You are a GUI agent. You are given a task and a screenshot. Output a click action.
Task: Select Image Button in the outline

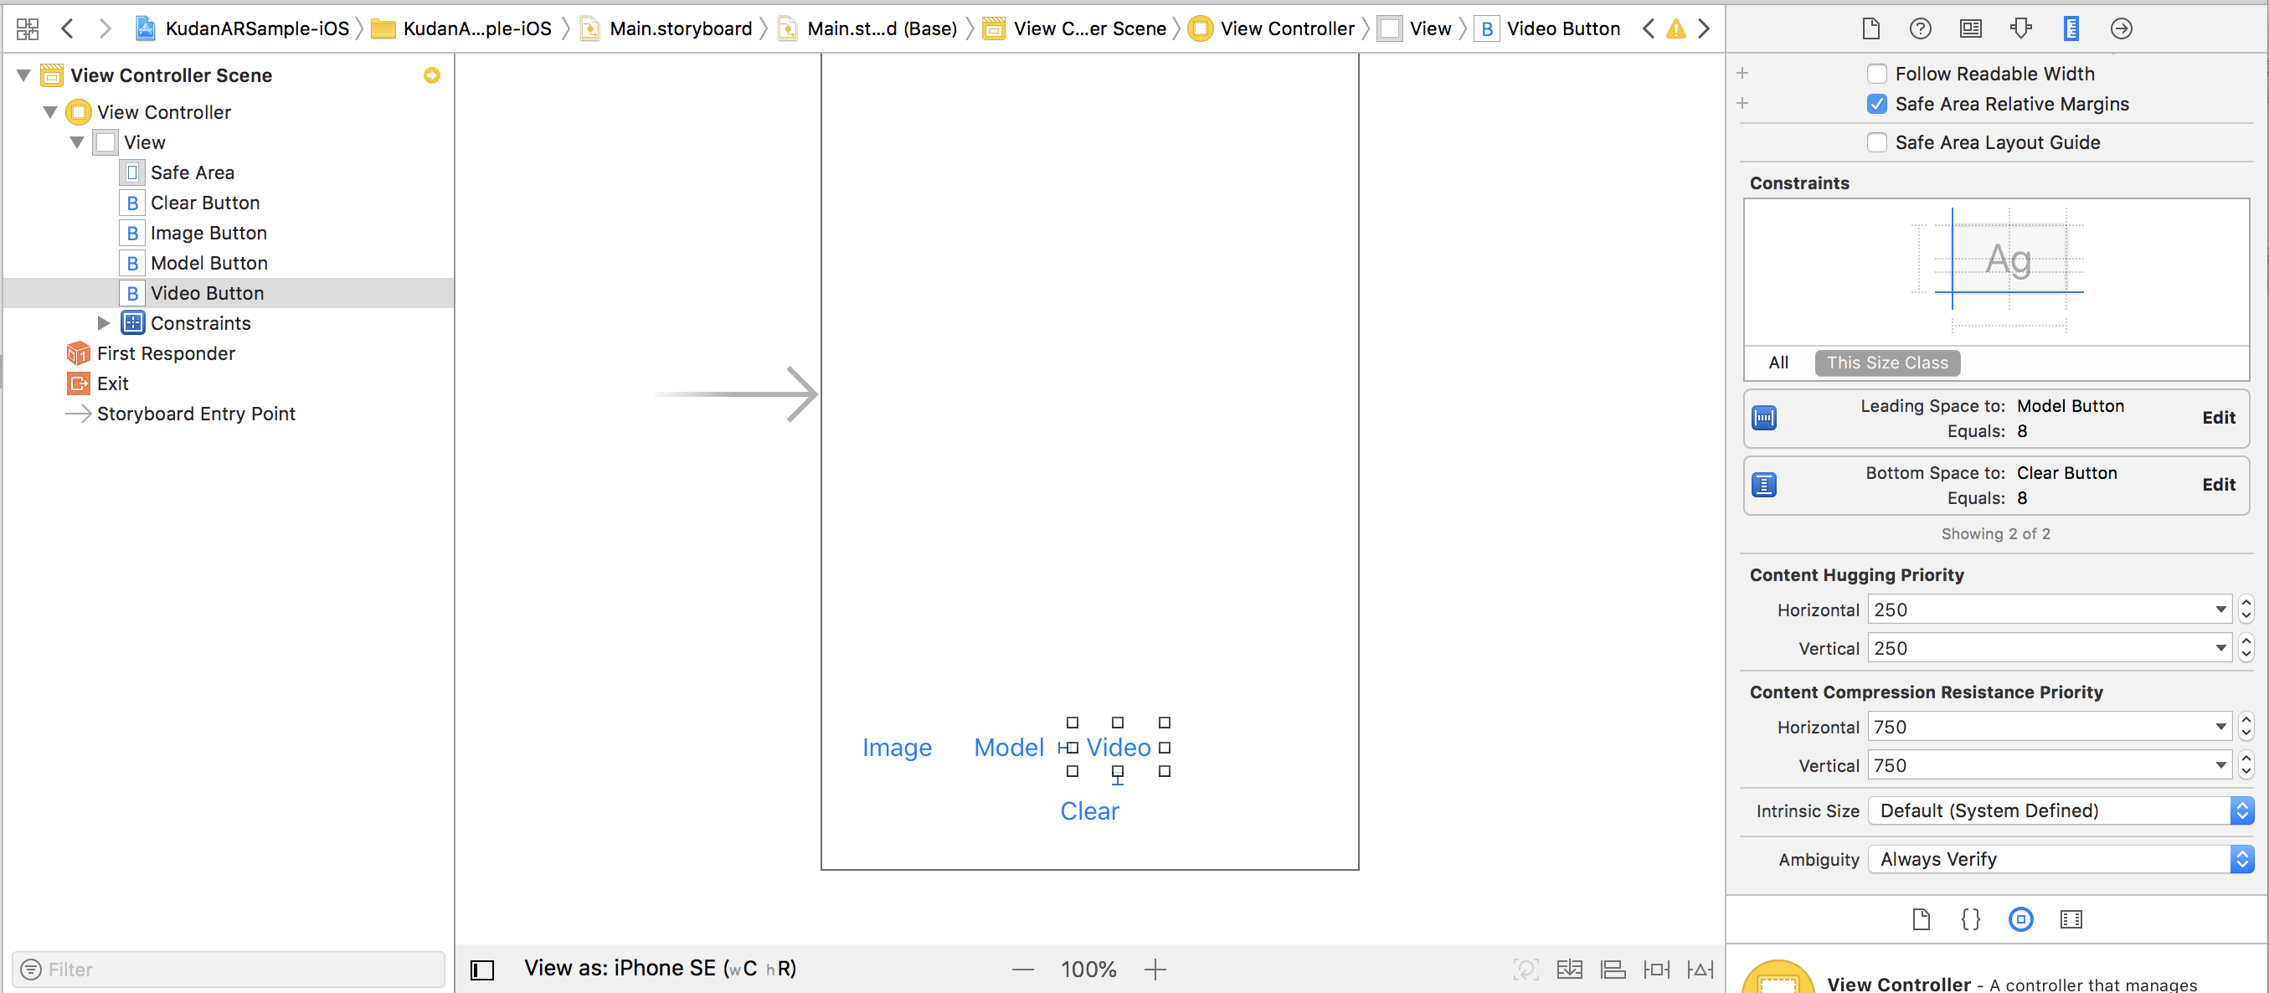pyautogui.click(x=208, y=233)
